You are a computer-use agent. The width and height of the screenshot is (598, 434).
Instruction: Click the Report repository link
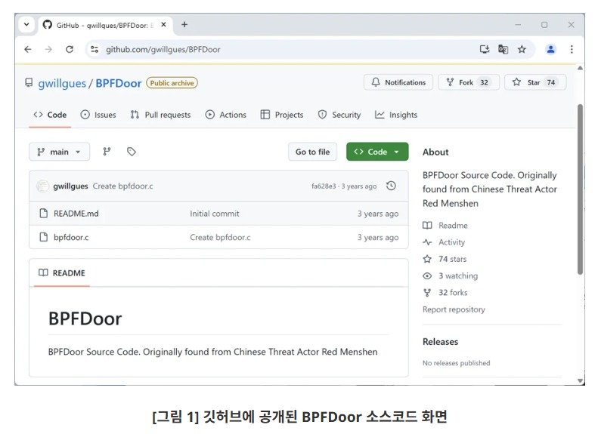(454, 309)
